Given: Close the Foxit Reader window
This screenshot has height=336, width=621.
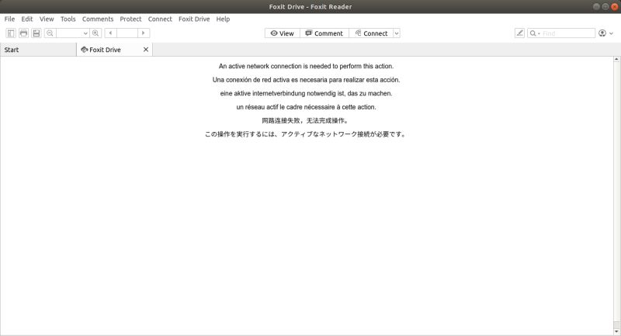Looking at the screenshot, I should click(x=615, y=6).
